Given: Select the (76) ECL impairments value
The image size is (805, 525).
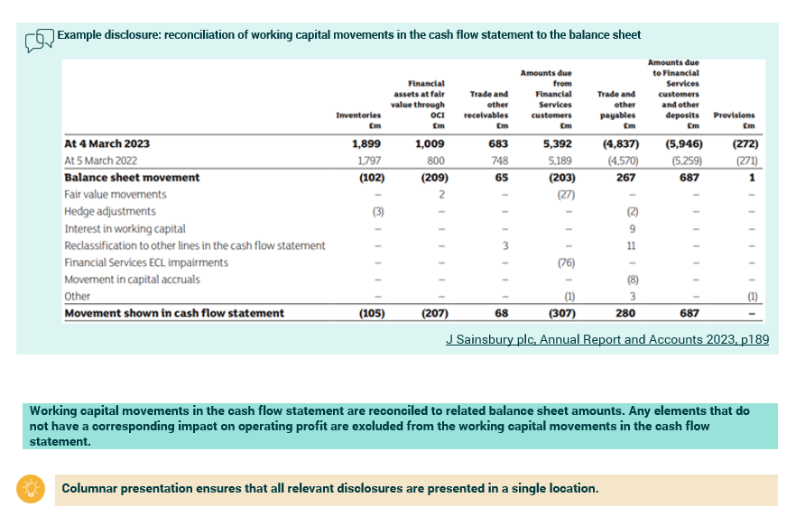Looking at the screenshot, I should coord(566,262).
